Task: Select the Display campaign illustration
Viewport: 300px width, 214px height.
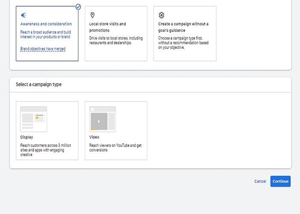Action: point(34,119)
